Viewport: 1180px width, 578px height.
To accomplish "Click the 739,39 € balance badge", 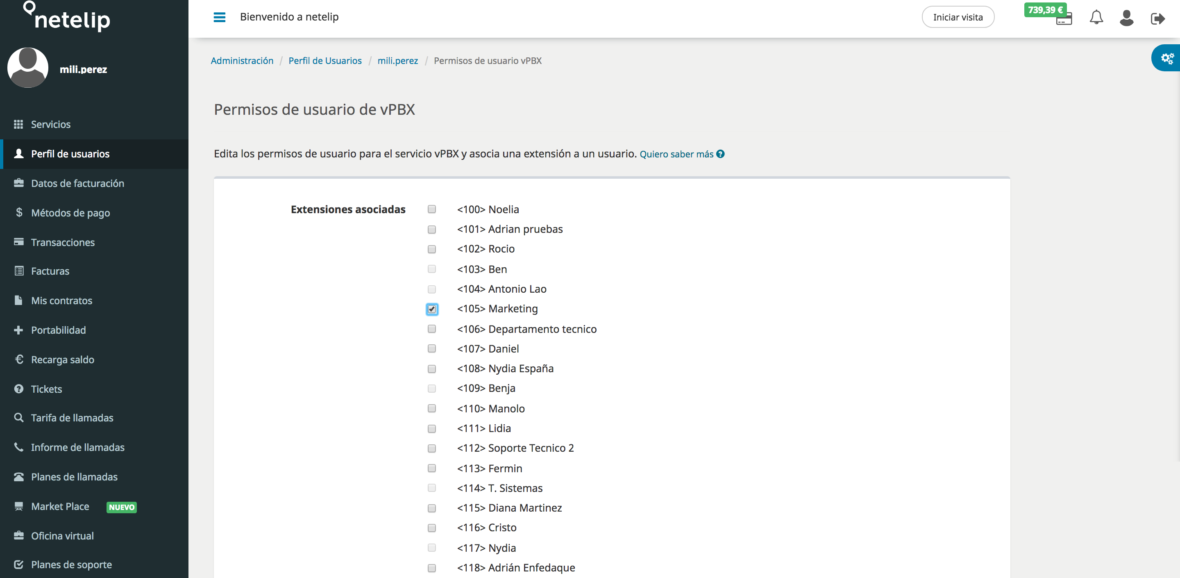I will 1045,9.
